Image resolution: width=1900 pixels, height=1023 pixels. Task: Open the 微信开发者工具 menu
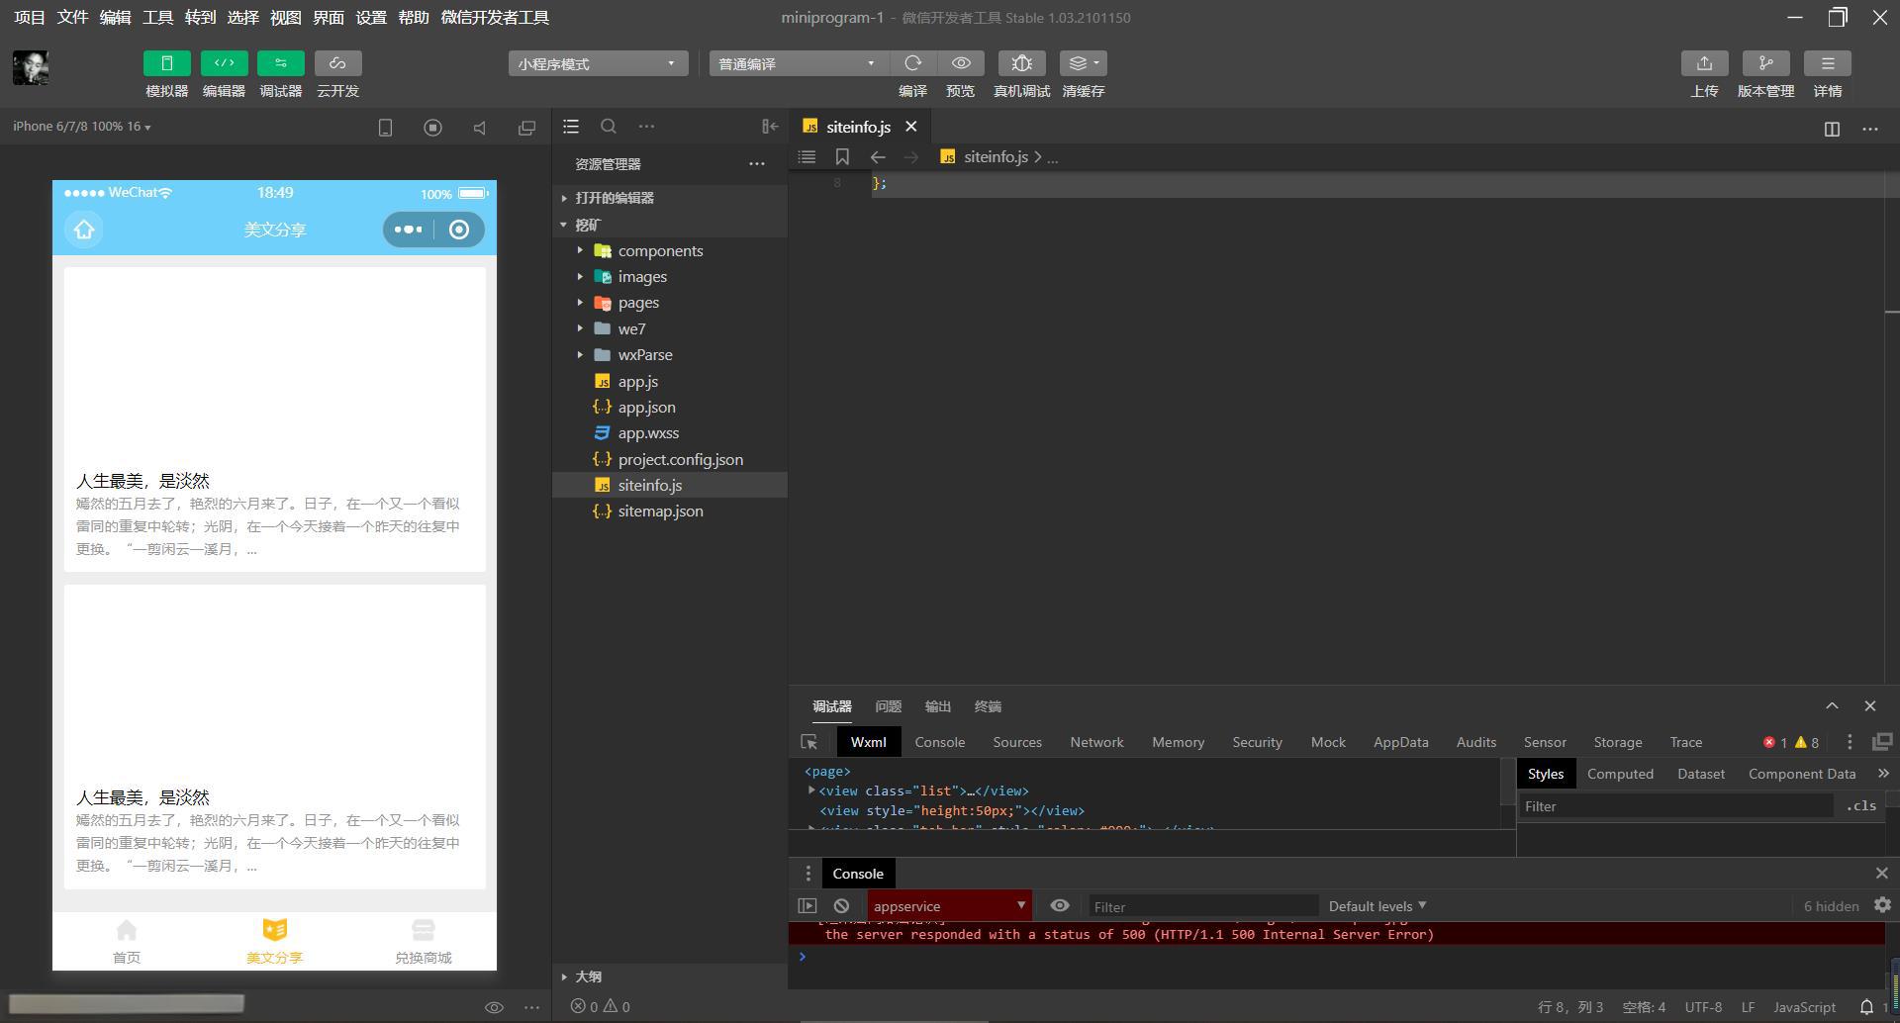(x=495, y=17)
